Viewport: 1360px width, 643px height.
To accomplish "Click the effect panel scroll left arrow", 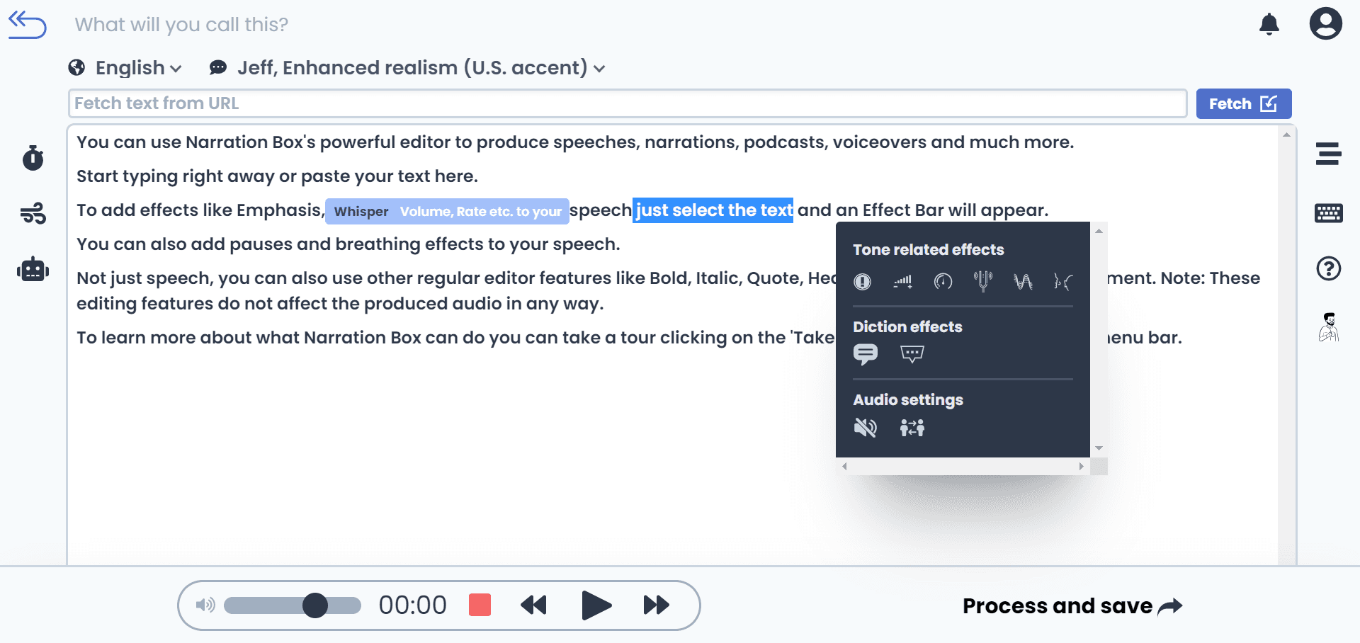I will click(844, 467).
